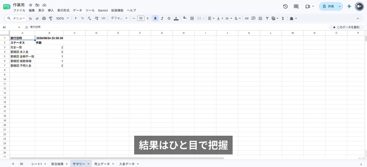Select cell containing 要確認:金額不一致
This screenshot has height=167, width=367.
click(22, 56)
